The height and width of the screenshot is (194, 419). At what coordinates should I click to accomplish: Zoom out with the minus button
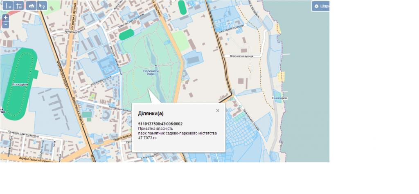(5, 25)
